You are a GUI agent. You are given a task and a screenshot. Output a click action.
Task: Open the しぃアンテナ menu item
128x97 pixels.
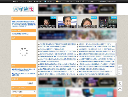(69, 2)
